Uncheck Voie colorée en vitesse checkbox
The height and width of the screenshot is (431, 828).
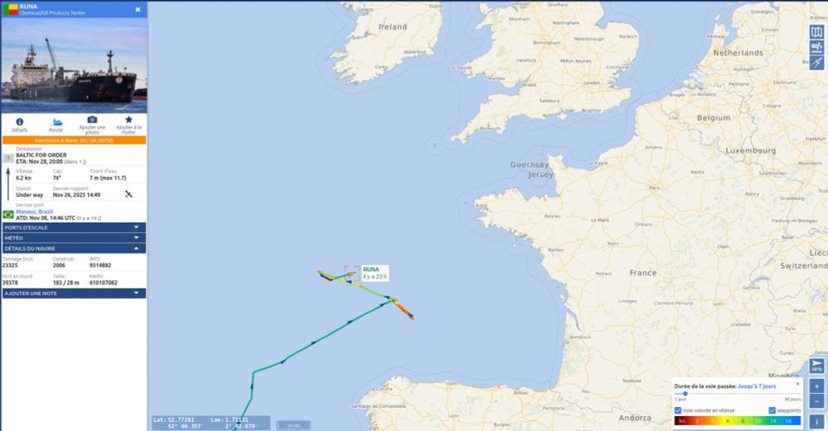coord(678,410)
